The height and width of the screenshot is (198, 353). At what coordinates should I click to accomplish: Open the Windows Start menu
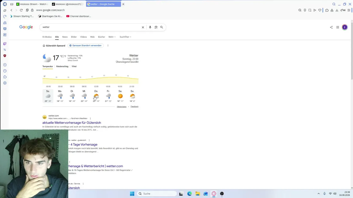132,194
